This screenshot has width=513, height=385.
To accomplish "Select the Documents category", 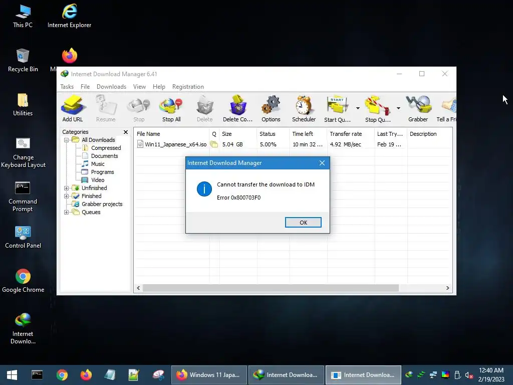I will [100, 156].
